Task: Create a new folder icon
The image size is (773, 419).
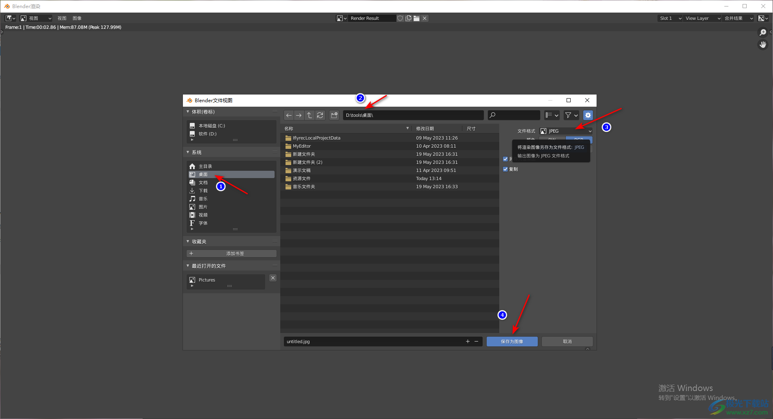Action: [334, 115]
